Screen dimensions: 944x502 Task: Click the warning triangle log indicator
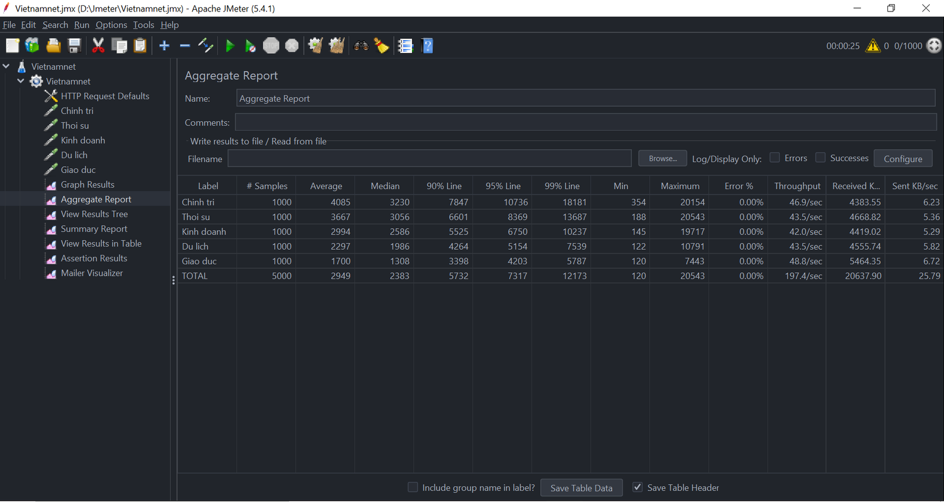click(872, 46)
